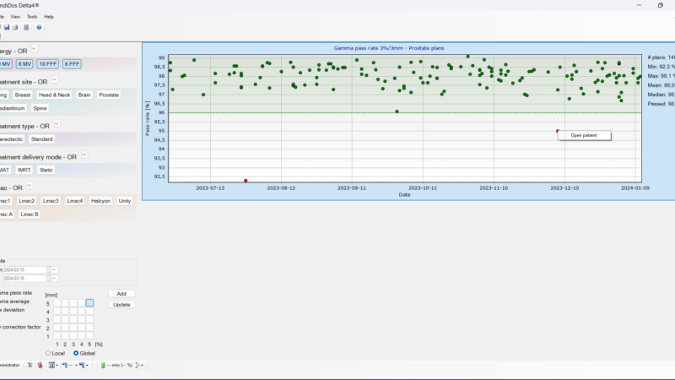The width and height of the screenshot is (675, 380).
Task: Click the red thermometer status bar icon
Action: (40, 365)
